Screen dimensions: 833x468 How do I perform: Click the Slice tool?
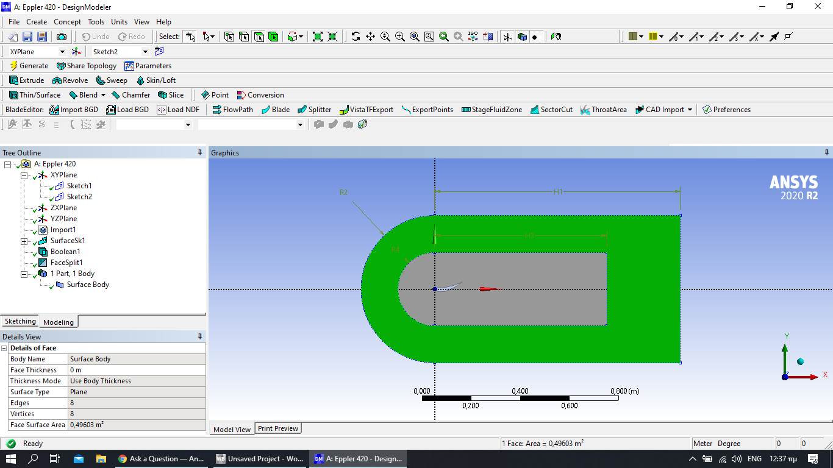(171, 95)
